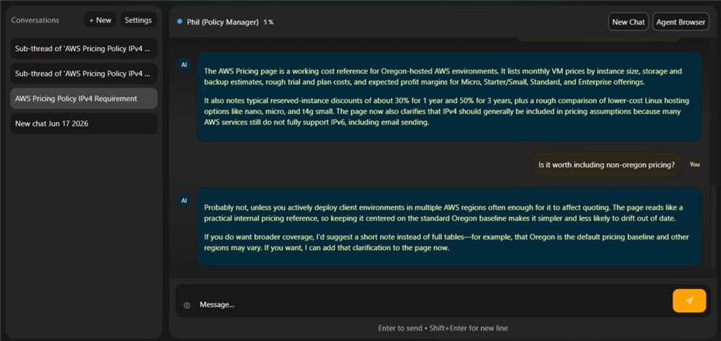The height and width of the screenshot is (341, 721).
Task: Focus the Message input field
Action: (432, 305)
